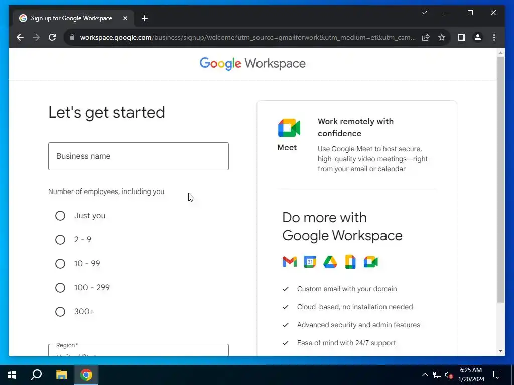The height and width of the screenshot is (385, 514).
Task: Open Chrome's three-dot menu
Action: pos(494,37)
